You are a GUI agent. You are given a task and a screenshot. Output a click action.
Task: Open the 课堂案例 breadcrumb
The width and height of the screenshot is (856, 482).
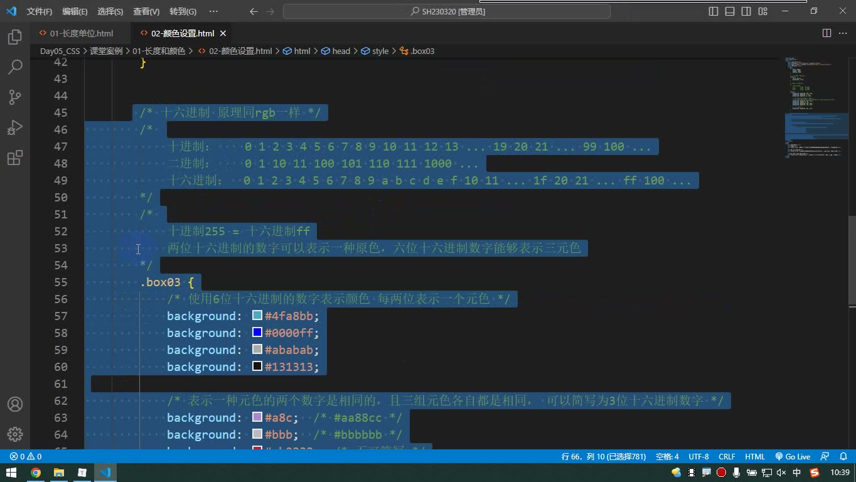(x=106, y=51)
